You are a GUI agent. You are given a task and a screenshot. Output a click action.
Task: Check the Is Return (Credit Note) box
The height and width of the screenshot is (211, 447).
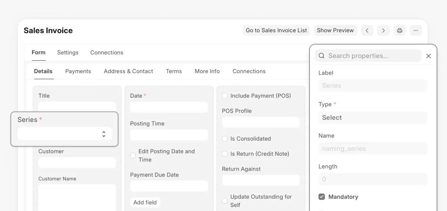(x=225, y=154)
